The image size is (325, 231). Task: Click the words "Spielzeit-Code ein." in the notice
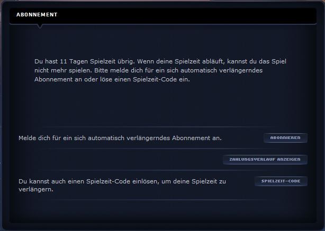click(x=161, y=79)
